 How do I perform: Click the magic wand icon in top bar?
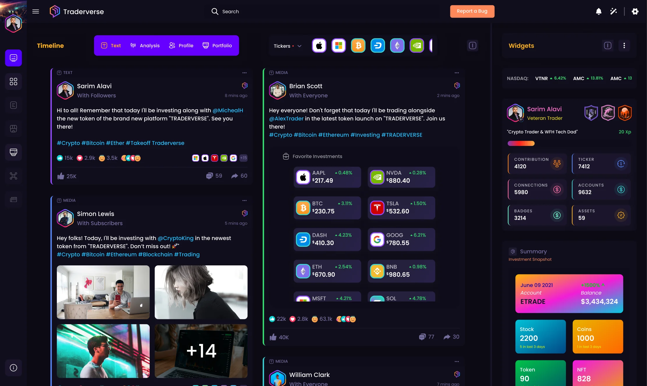[613, 11]
